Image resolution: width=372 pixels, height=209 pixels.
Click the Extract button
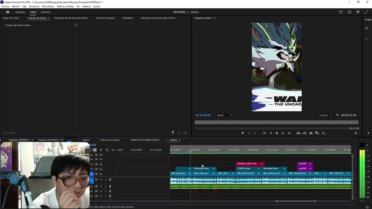(x=305, y=133)
